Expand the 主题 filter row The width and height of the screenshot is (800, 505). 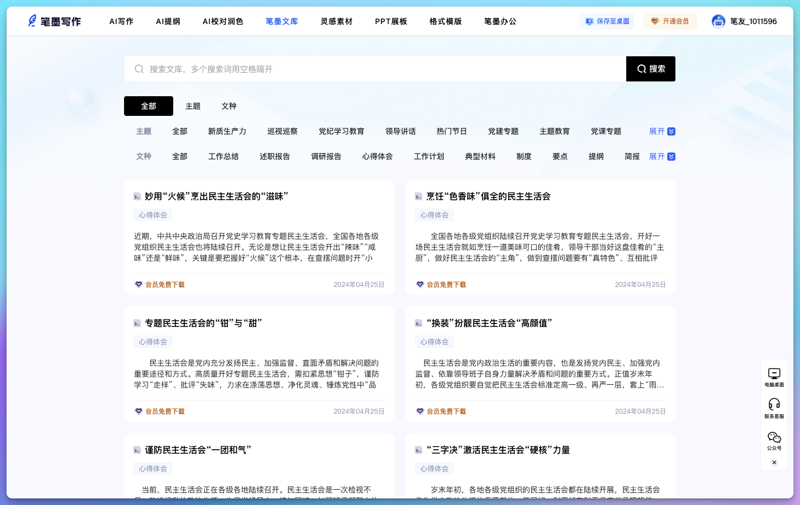point(662,131)
